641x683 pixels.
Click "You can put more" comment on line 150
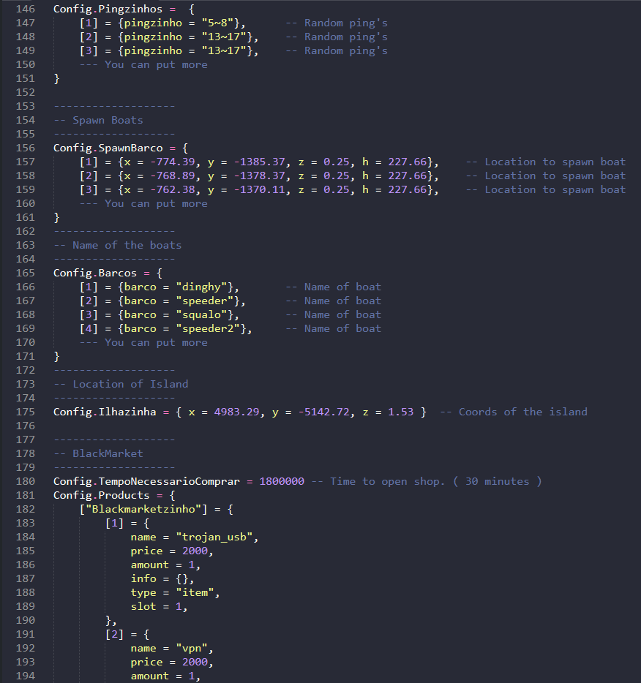[156, 64]
